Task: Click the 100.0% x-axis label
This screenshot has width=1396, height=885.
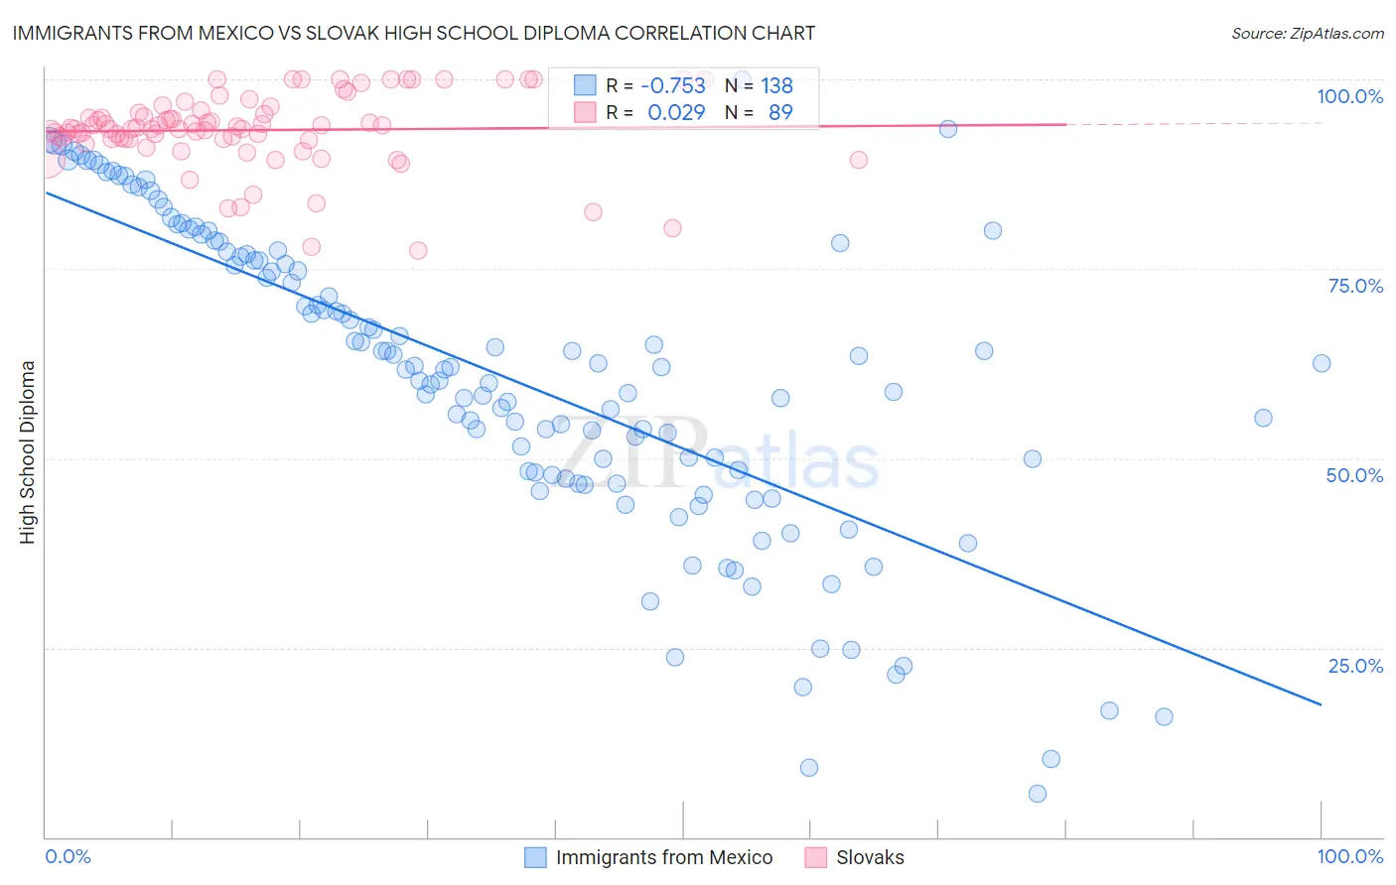Action: pos(1349,856)
